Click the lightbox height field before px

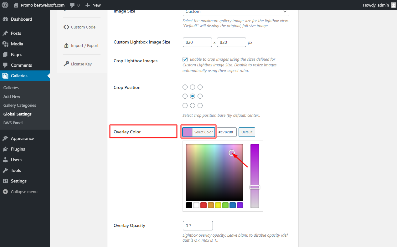pyautogui.click(x=231, y=42)
